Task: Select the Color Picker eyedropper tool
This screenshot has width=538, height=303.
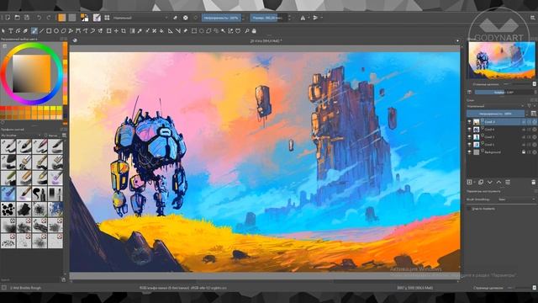Action: pos(140,31)
